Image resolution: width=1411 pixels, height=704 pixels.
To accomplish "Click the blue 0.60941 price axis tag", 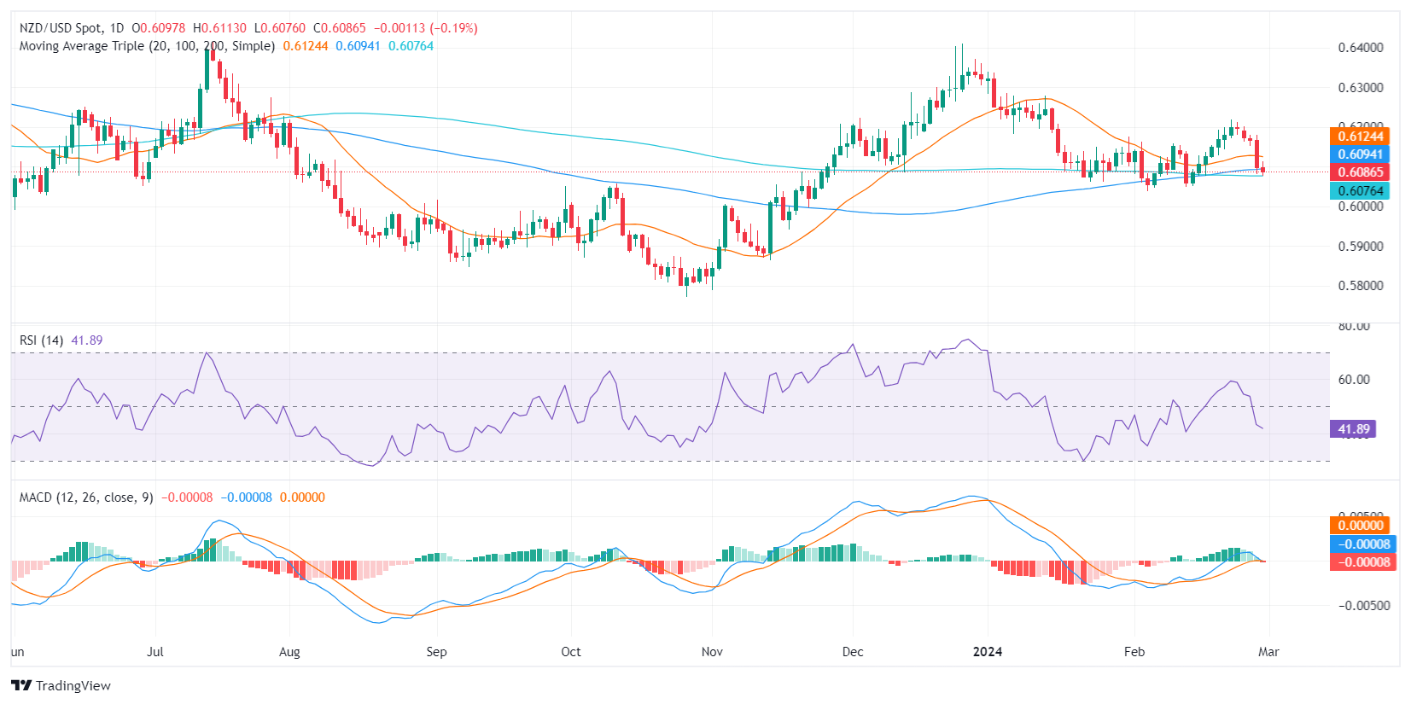I will coord(1360,154).
